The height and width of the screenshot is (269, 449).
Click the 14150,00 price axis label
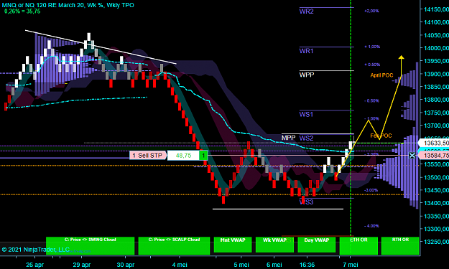[436, 9]
